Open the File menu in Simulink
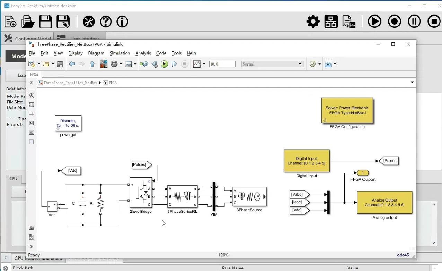The width and height of the screenshot is (442, 271). tap(32, 53)
